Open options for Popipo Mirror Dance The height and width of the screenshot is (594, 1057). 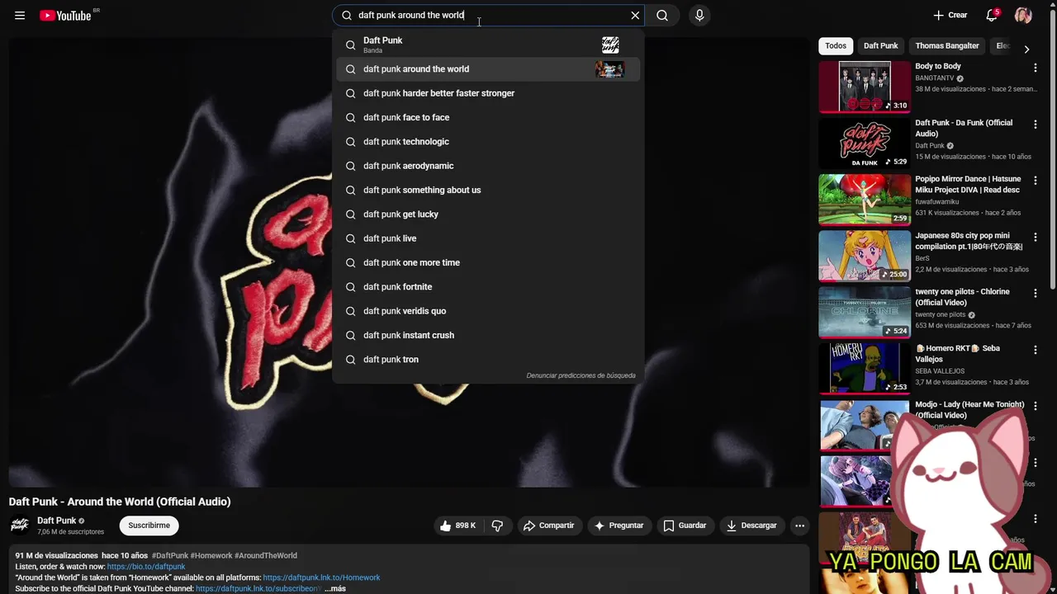1035,180
